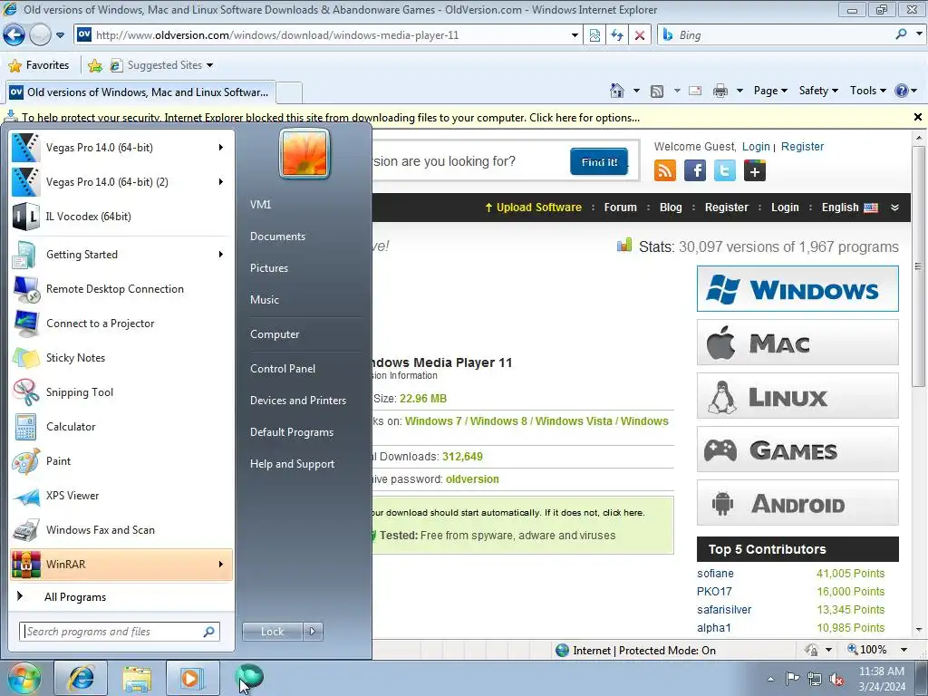Launch Vegas Pro 14.0 (64-bit) (2)
The height and width of the screenshot is (696, 928).
tap(121, 181)
